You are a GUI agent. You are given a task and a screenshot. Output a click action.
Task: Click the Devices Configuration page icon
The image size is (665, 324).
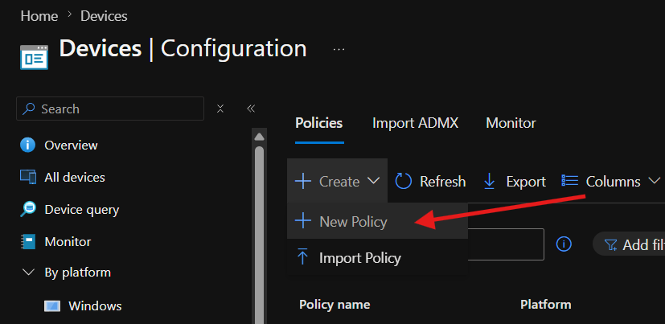(x=34, y=57)
